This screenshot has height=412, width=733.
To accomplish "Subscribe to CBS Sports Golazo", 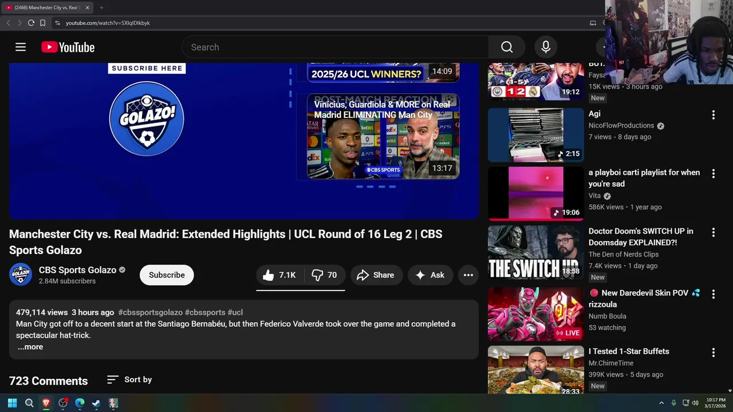I will (x=167, y=275).
